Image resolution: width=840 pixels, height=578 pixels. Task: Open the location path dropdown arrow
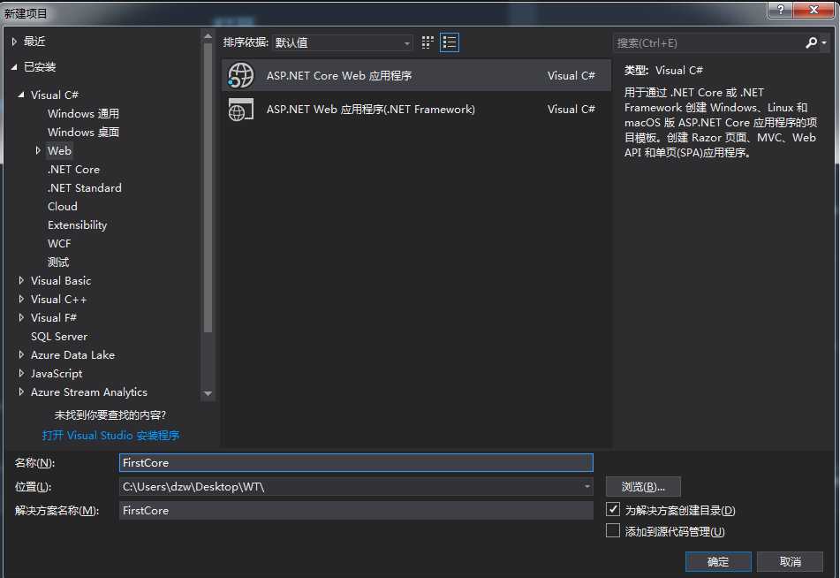click(587, 487)
